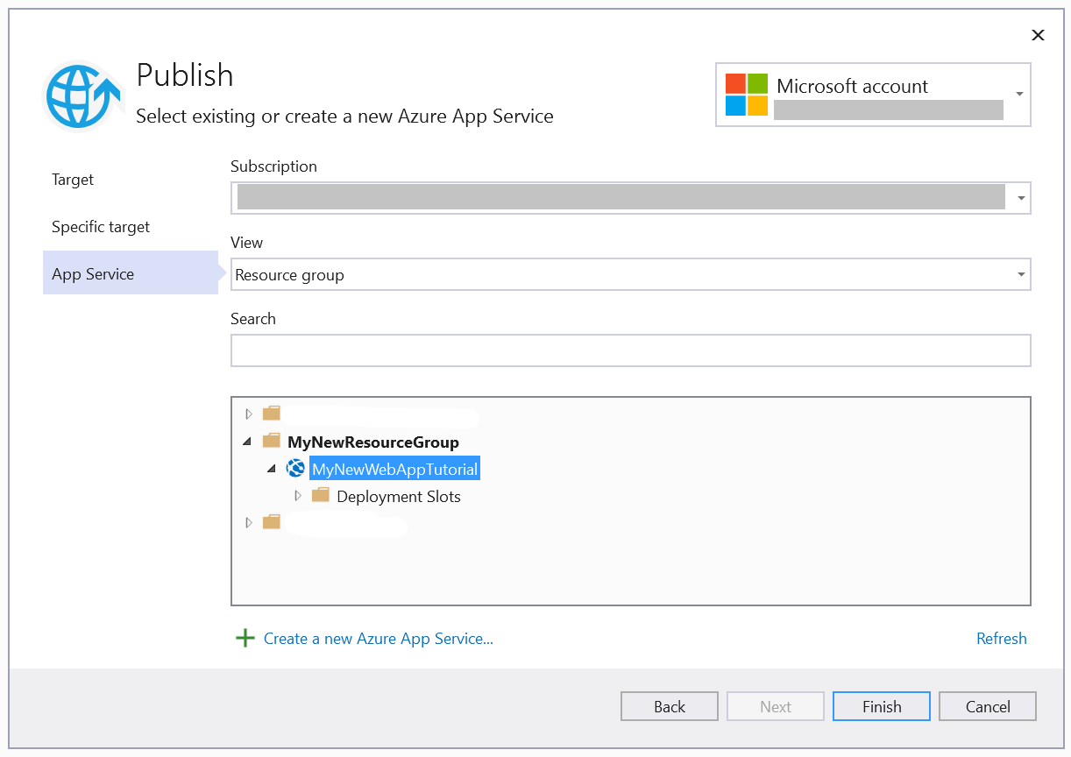This screenshot has width=1071, height=757.
Task: Click the topmost folder icon in the tree
Action: coord(271,413)
